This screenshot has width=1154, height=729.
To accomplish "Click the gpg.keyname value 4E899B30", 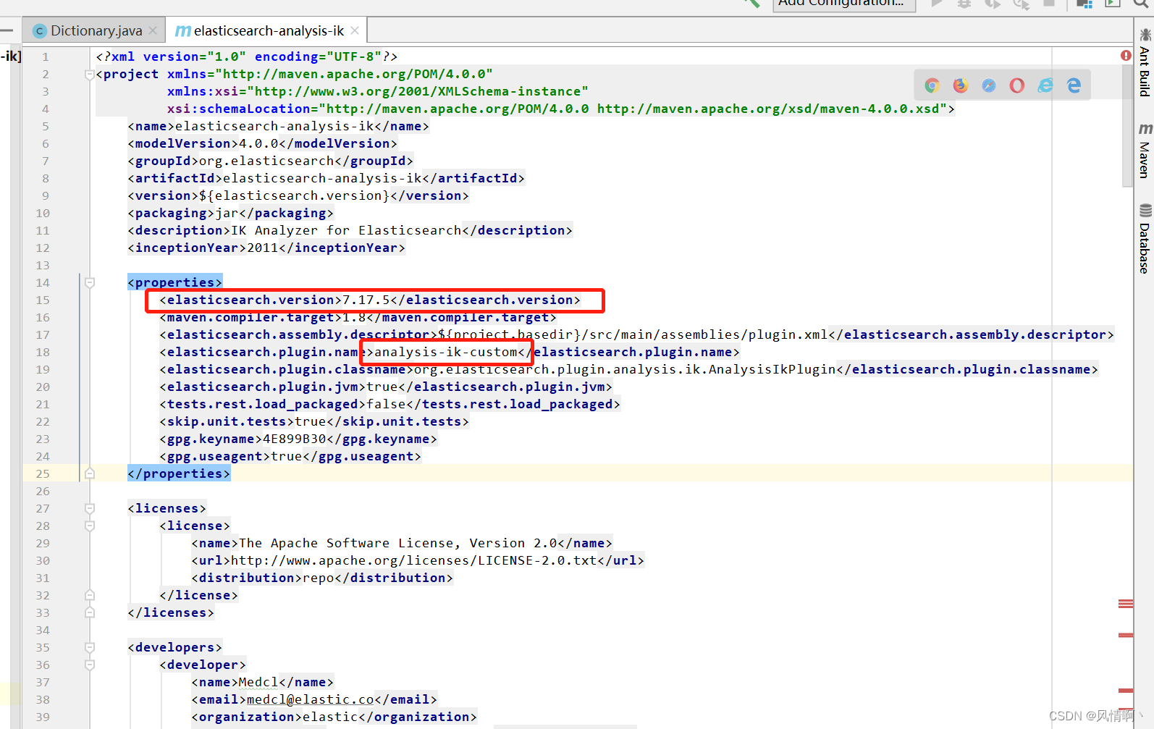I will click(294, 439).
